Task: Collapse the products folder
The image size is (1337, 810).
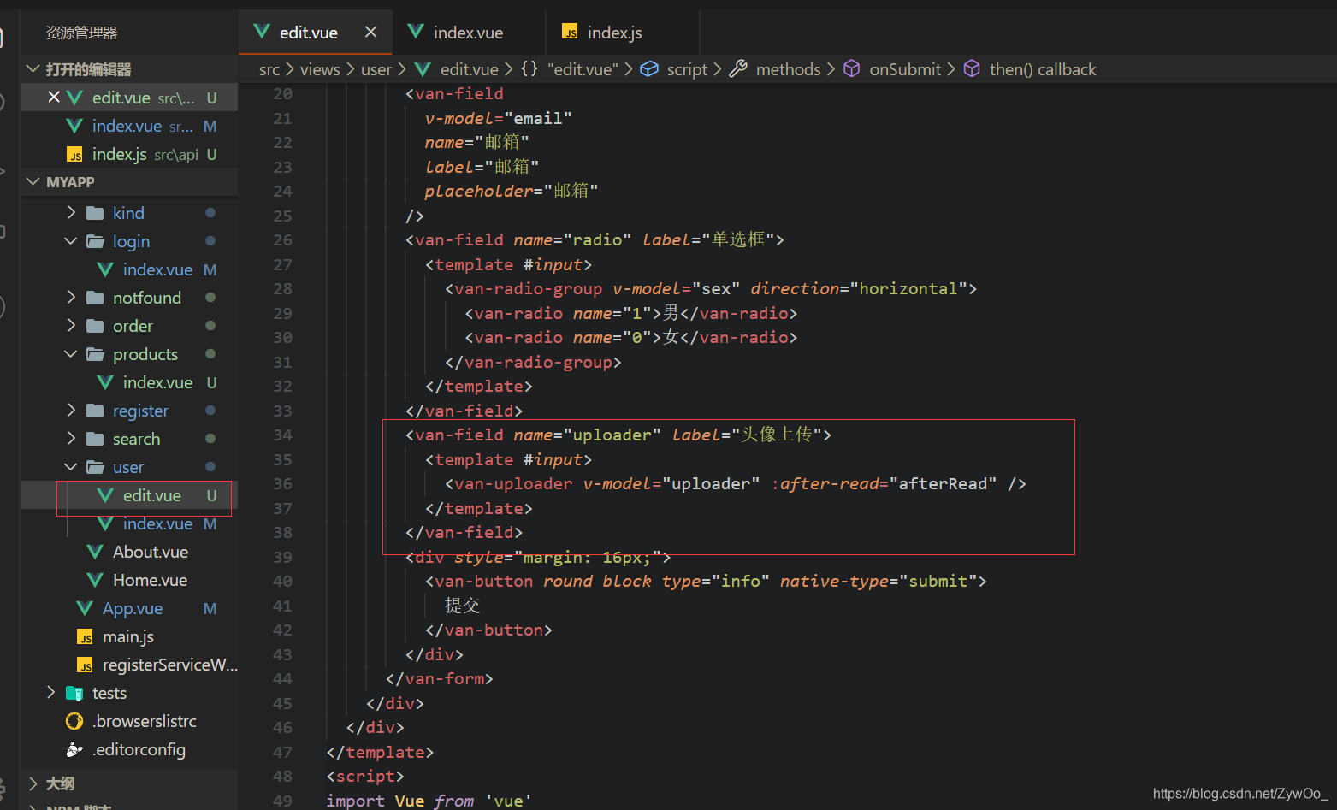Action: click(71, 353)
